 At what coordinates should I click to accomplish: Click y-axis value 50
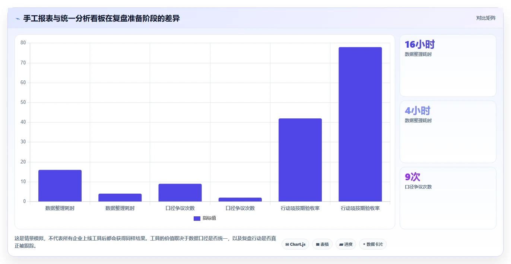pos(23,102)
